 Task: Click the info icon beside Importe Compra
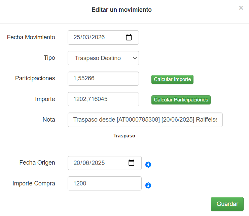pyautogui.click(x=148, y=185)
